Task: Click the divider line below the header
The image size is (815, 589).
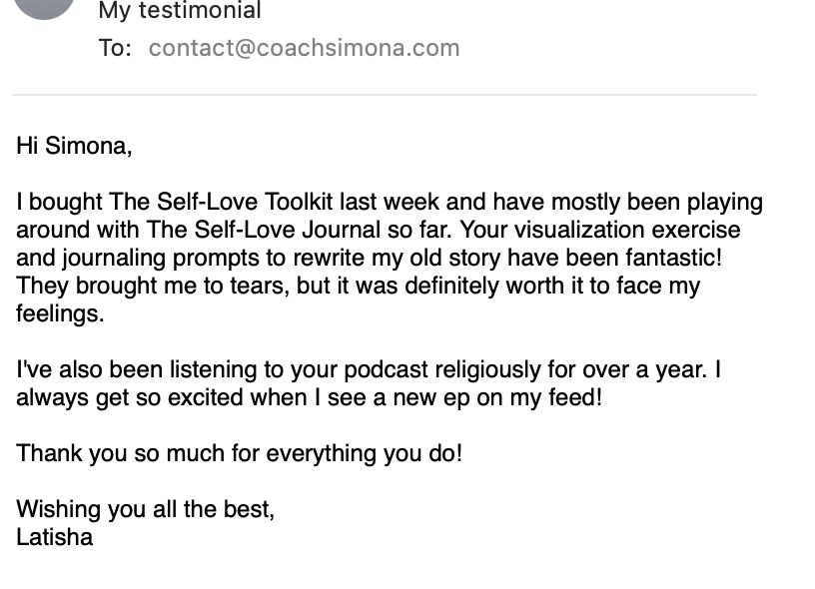Action: click(385, 95)
